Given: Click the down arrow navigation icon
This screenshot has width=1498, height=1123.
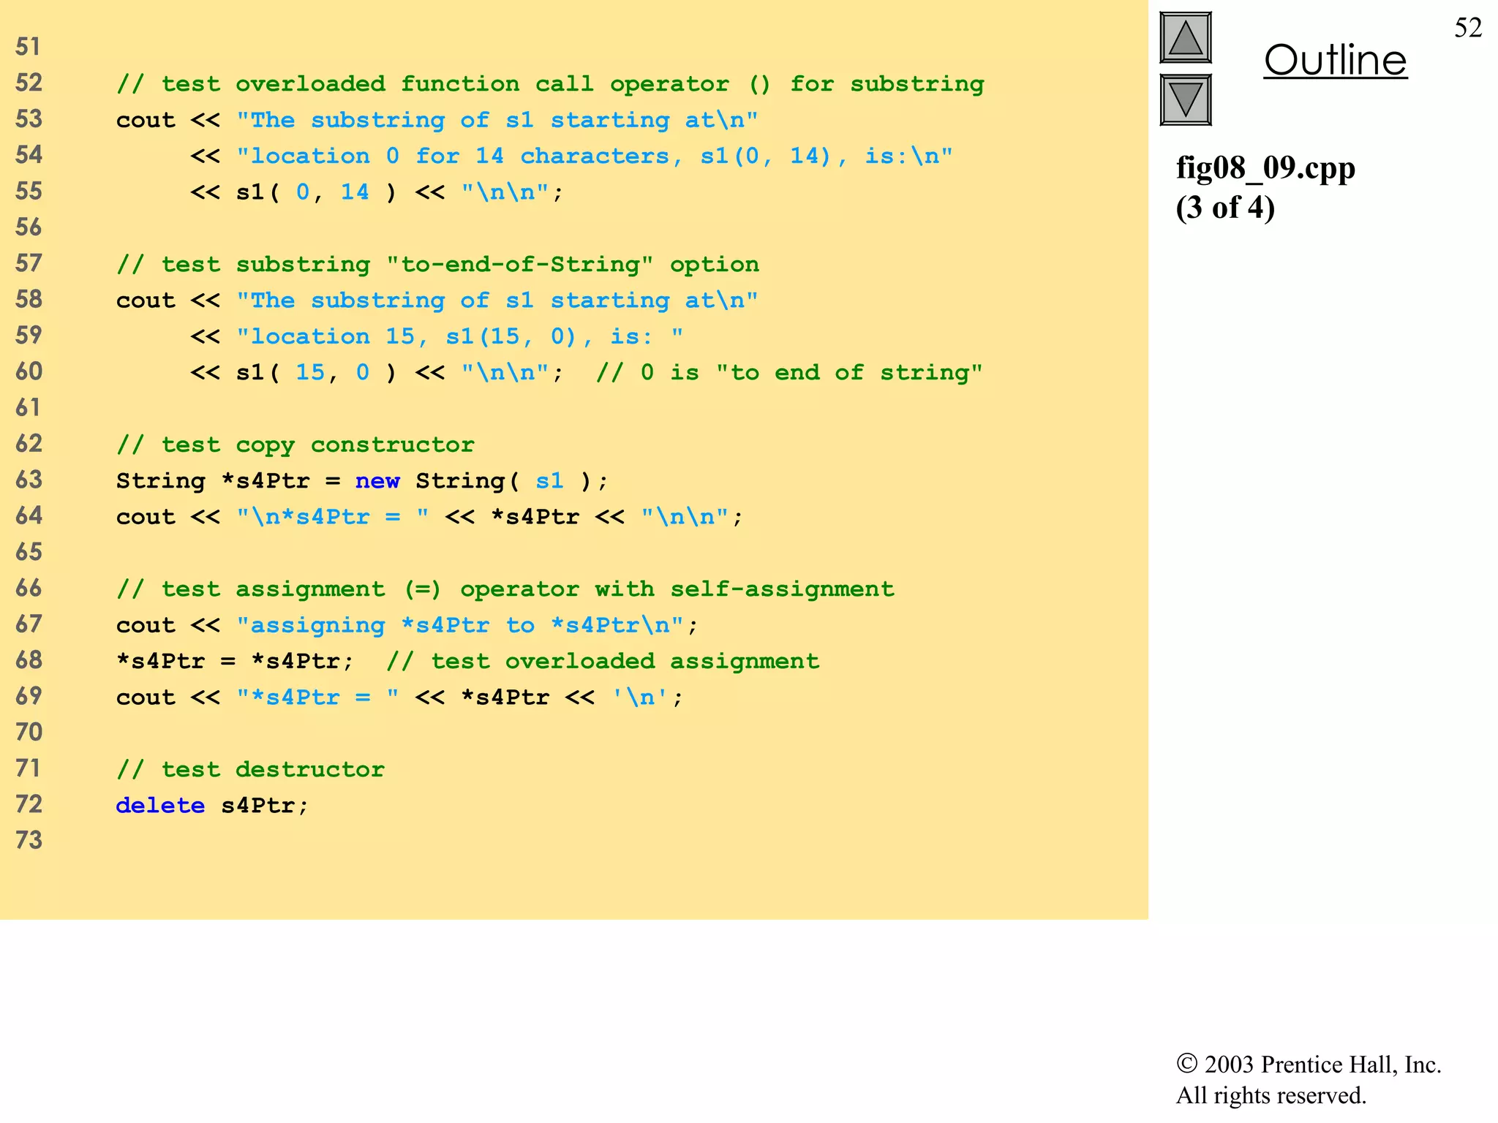Looking at the screenshot, I should click(1186, 100).
